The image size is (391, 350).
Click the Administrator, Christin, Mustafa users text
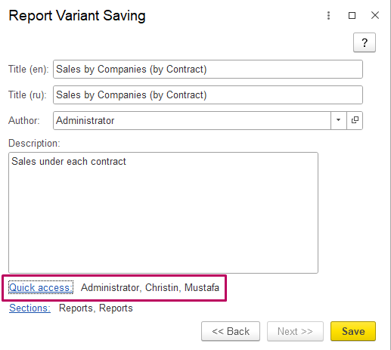point(150,287)
